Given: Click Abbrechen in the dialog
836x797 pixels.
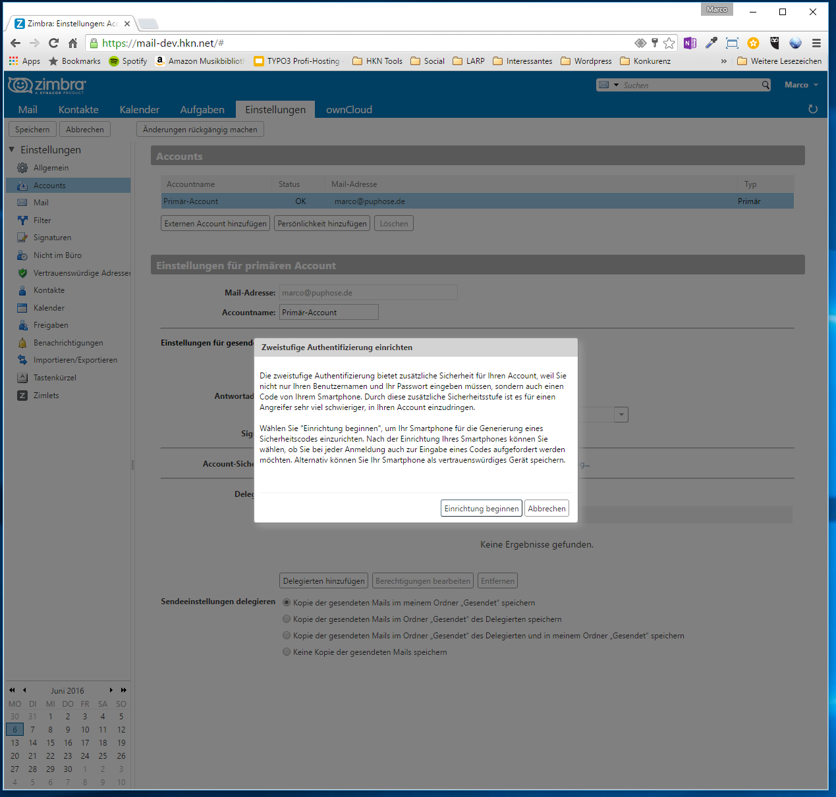Looking at the screenshot, I should click(546, 509).
